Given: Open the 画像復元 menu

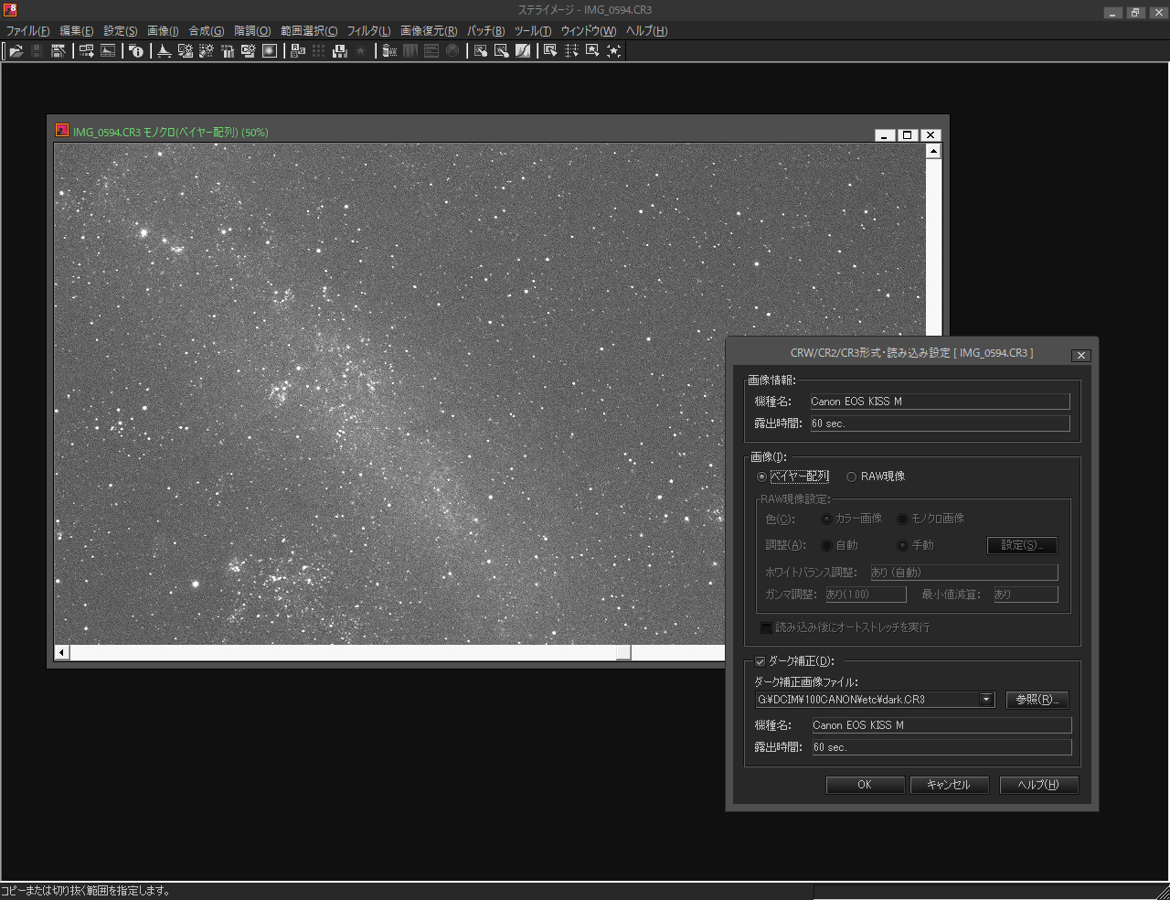Looking at the screenshot, I should tap(428, 31).
